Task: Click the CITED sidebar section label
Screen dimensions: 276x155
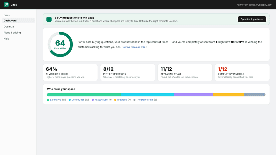Action: click(x=7, y=15)
